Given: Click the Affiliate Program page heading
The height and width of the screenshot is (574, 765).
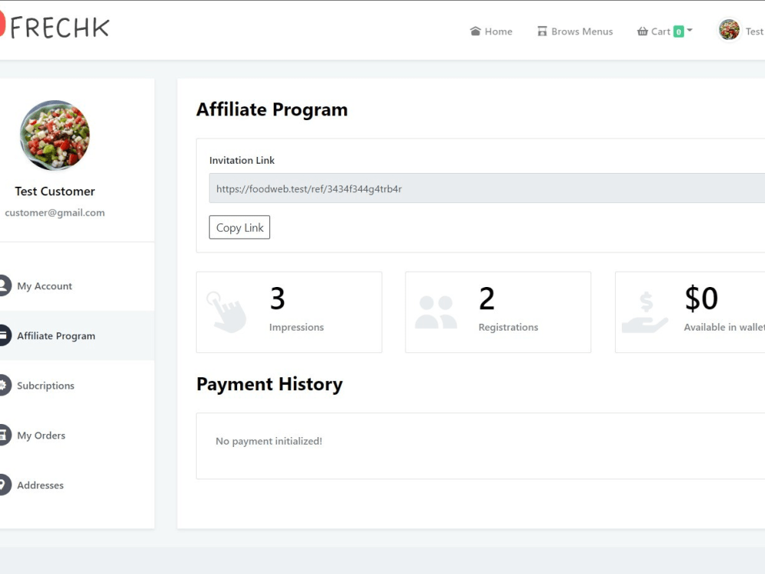Looking at the screenshot, I should [272, 109].
